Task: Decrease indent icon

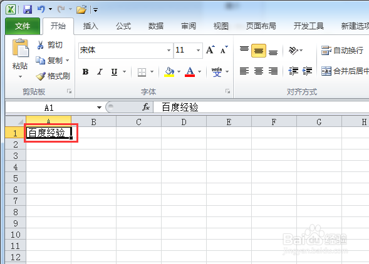Action: pos(293,71)
